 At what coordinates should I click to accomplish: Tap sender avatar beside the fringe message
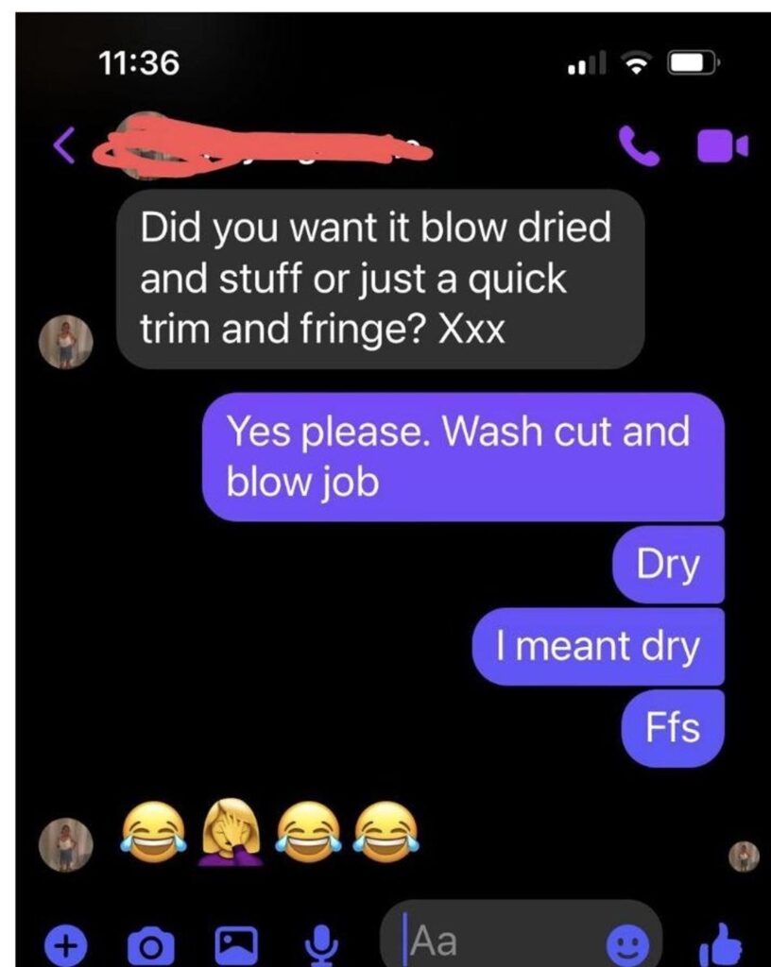click(66, 342)
